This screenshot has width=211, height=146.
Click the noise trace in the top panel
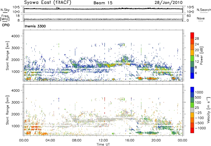coord(103,9)
